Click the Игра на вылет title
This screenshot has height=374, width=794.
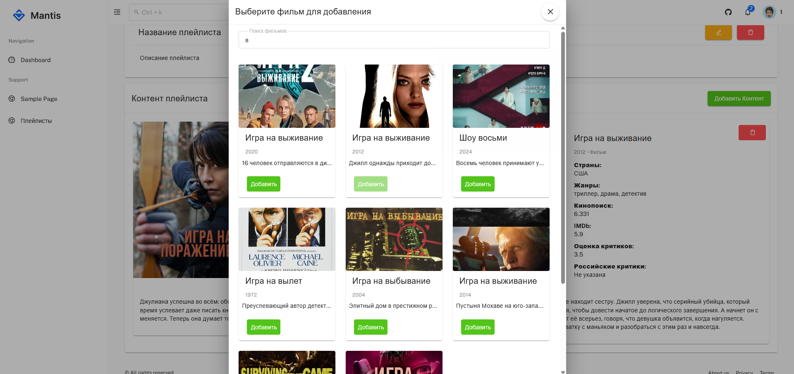tap(273, 281)
